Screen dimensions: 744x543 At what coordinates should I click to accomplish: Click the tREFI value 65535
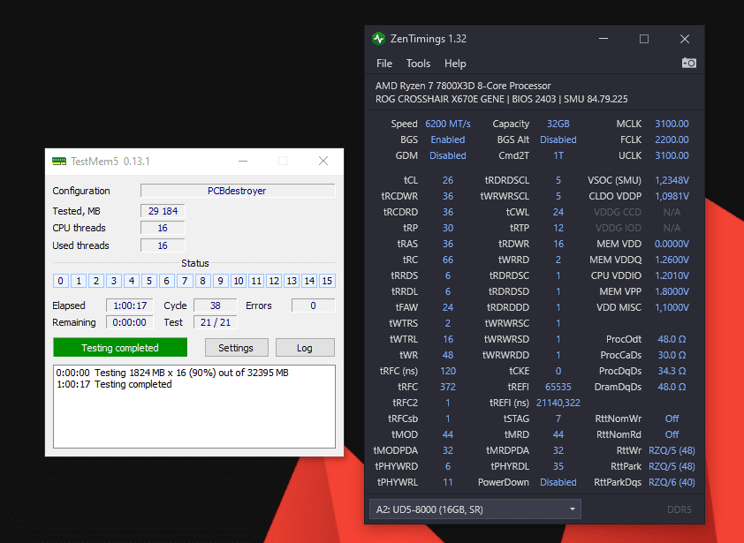click(x=558, y=387)
